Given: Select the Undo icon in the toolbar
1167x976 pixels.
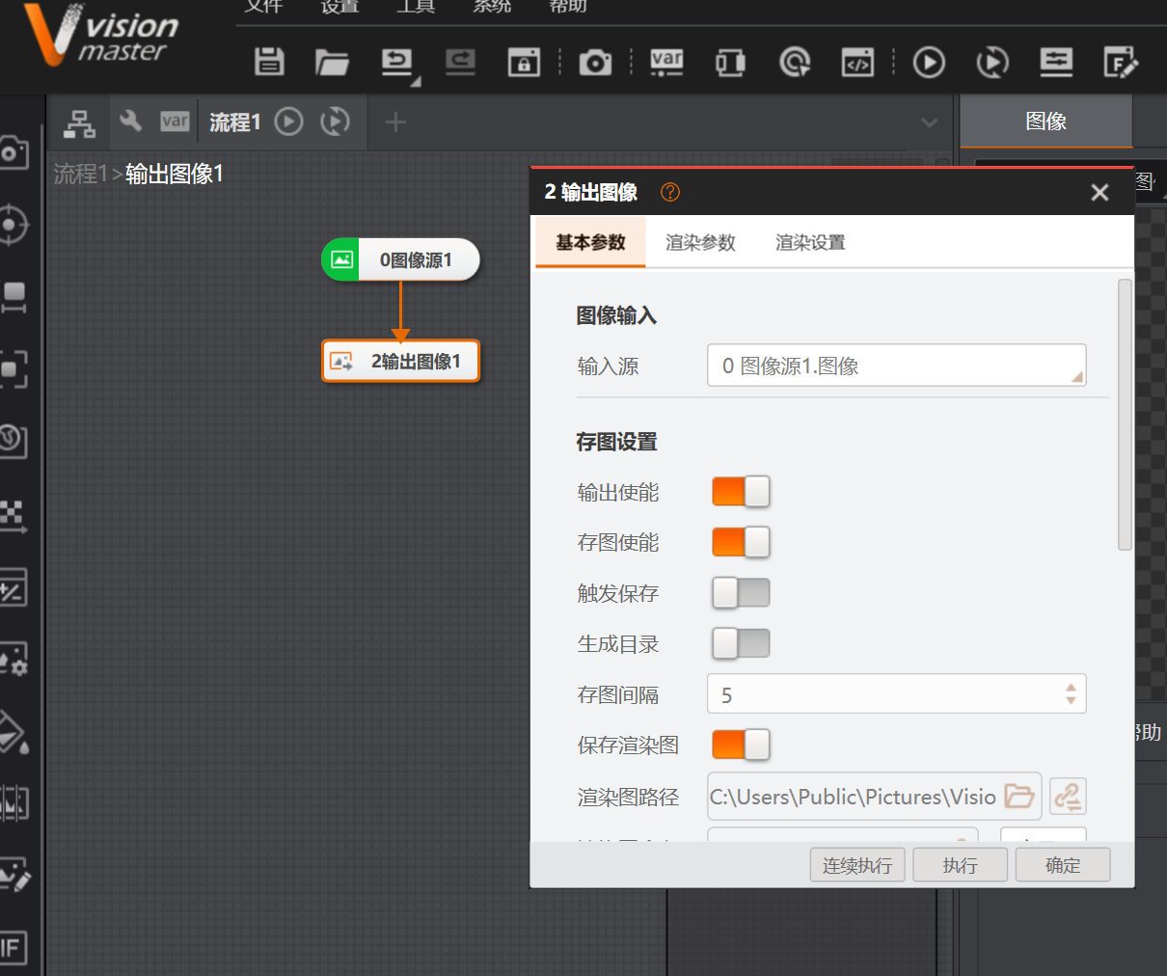Looking at the screenshot, I should (x=396, y=60).
